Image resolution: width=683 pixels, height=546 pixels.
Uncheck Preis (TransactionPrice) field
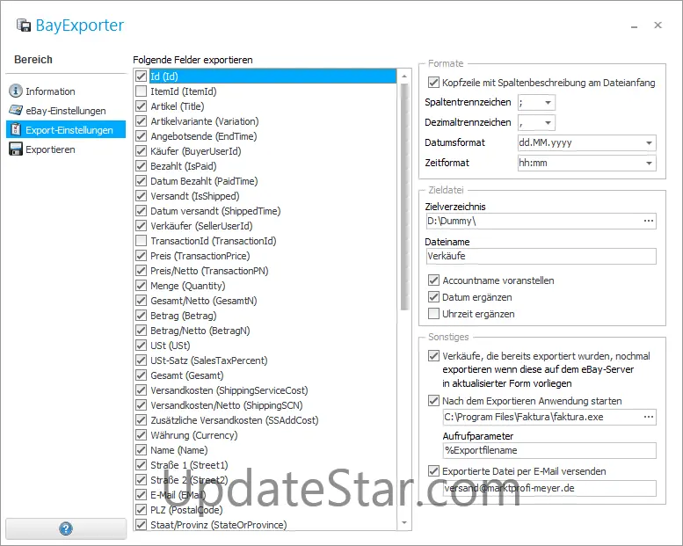coord(141,255)
